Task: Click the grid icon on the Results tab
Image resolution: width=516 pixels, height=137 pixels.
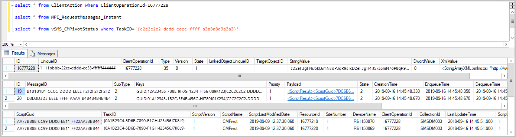Action: pyautogui.click(x=6, y=53)
